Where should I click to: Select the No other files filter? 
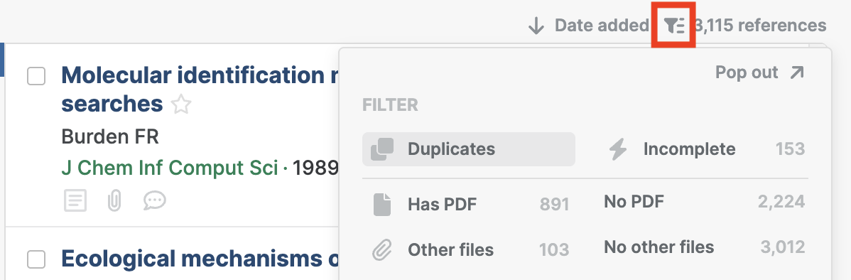[x=705, y=248]
